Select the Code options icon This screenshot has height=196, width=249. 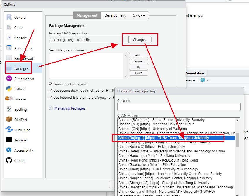point(9,27)
